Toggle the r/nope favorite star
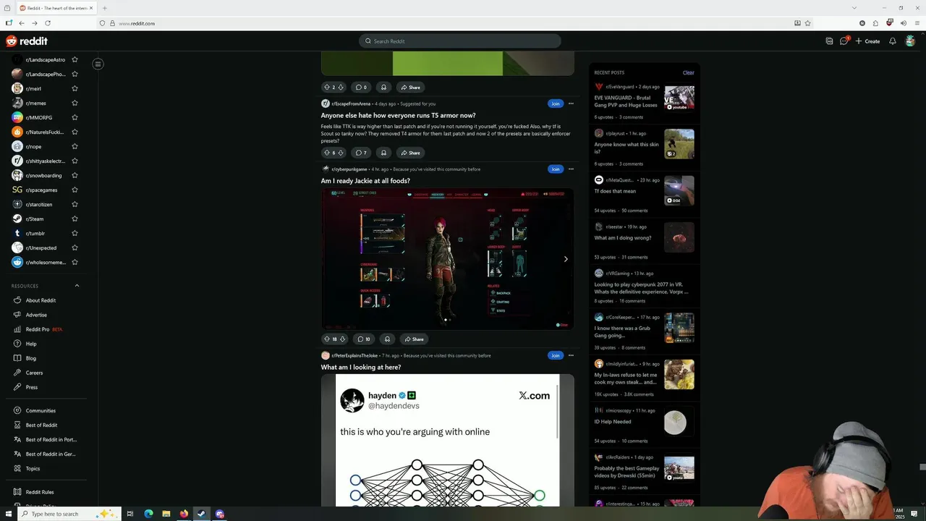 (x=75, y=146)
